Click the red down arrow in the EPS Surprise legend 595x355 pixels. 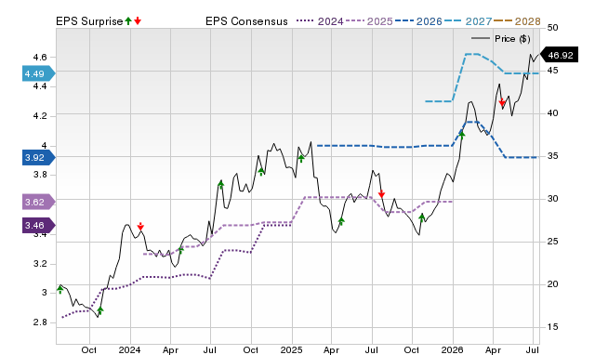[x=138, y=21]
